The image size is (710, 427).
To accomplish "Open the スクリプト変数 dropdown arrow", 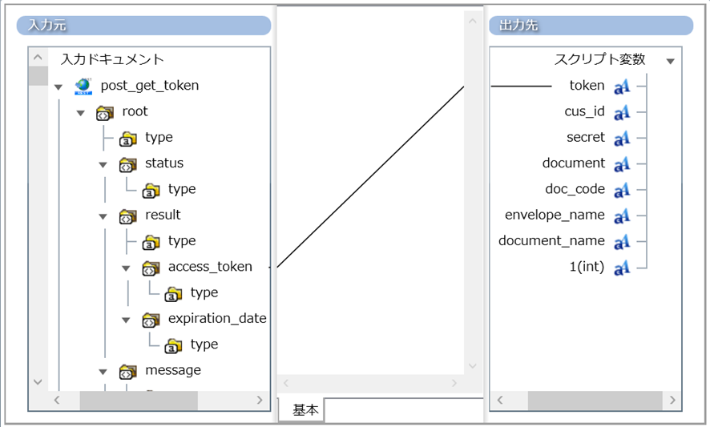I will 671,61.
